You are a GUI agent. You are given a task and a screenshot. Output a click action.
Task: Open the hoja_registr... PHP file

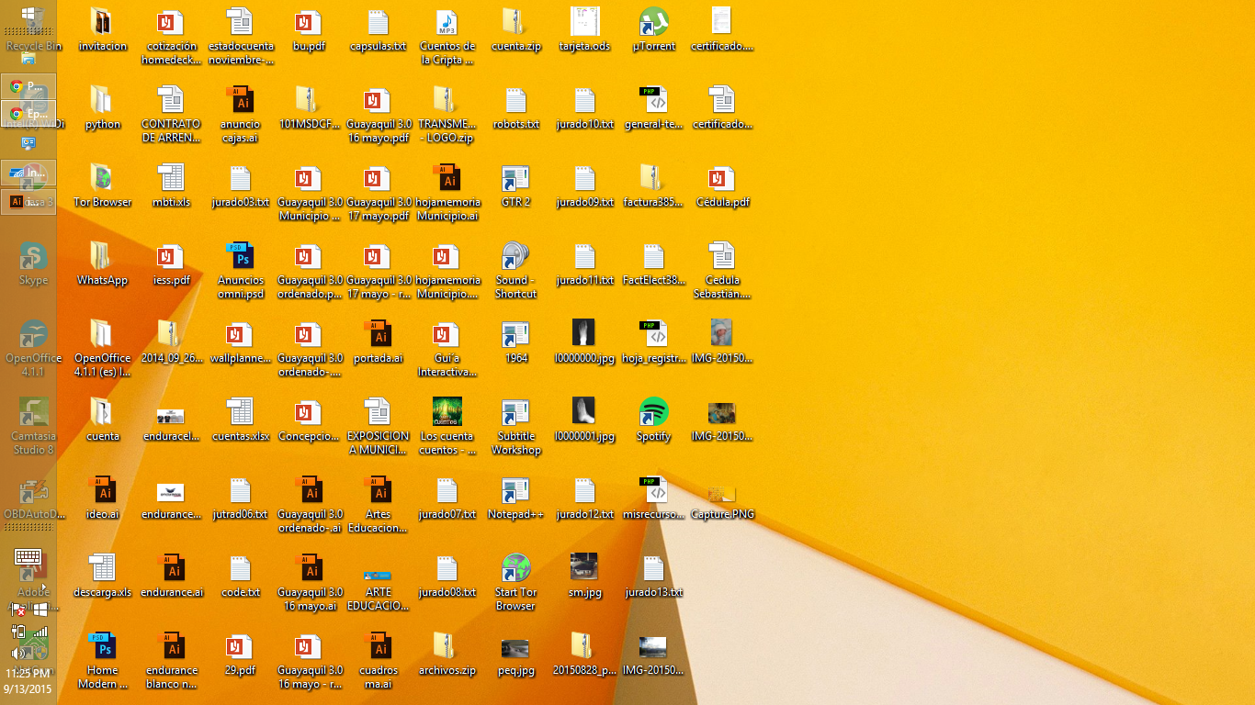coord(654,341)
